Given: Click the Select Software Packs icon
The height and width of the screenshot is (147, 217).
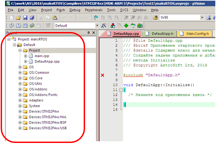Looking at the screenshot, I should pyautogui.click(x=133, y=26).
